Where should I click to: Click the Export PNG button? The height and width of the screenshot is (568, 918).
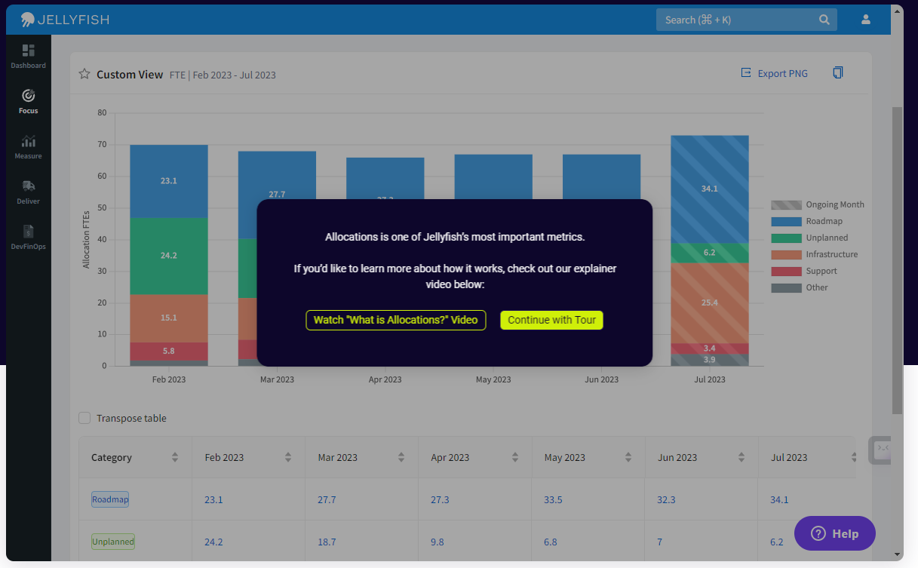point(774,73)
